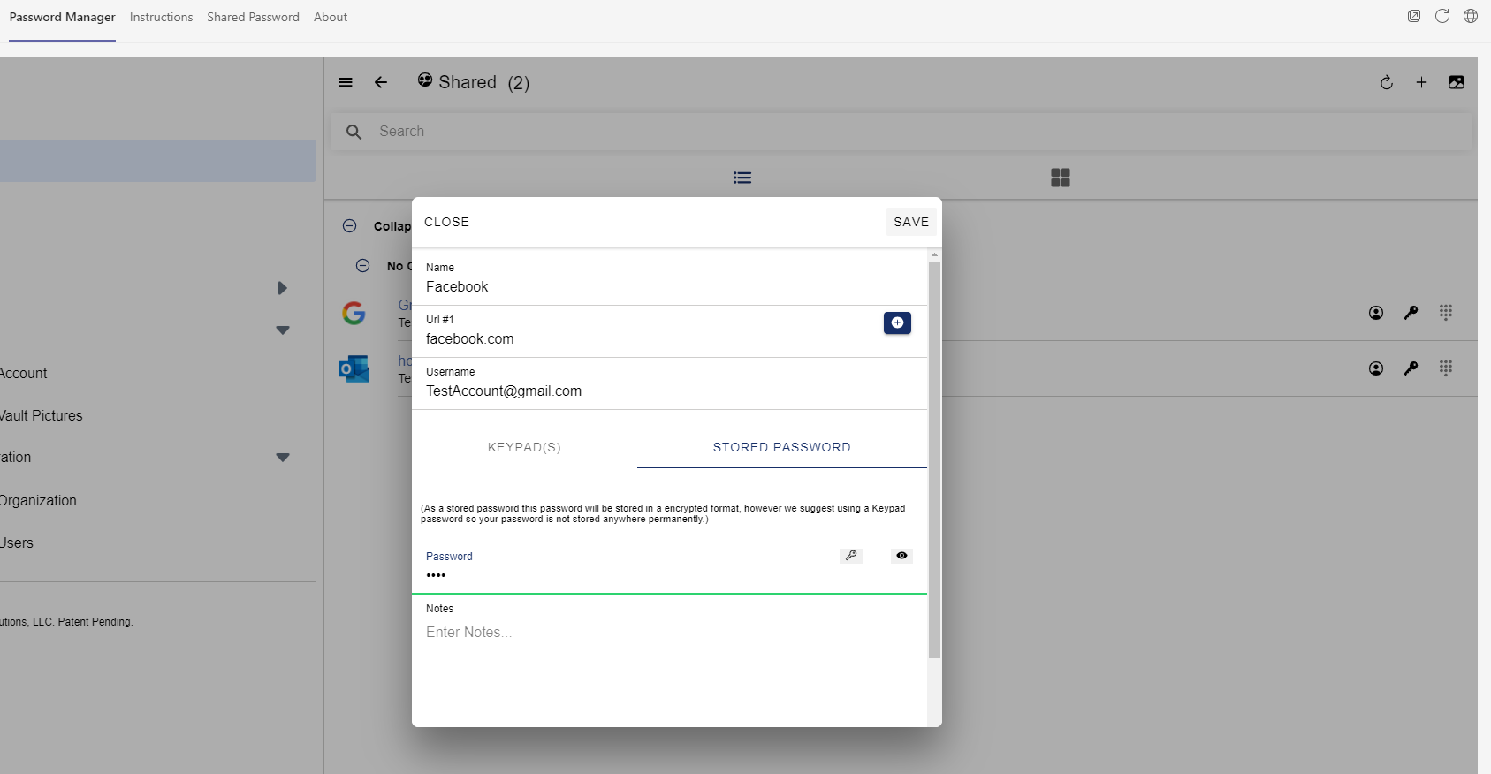Collapse the sidebar arrow above Account
Screen dimensions: 1491x774
tap(283, 330)
